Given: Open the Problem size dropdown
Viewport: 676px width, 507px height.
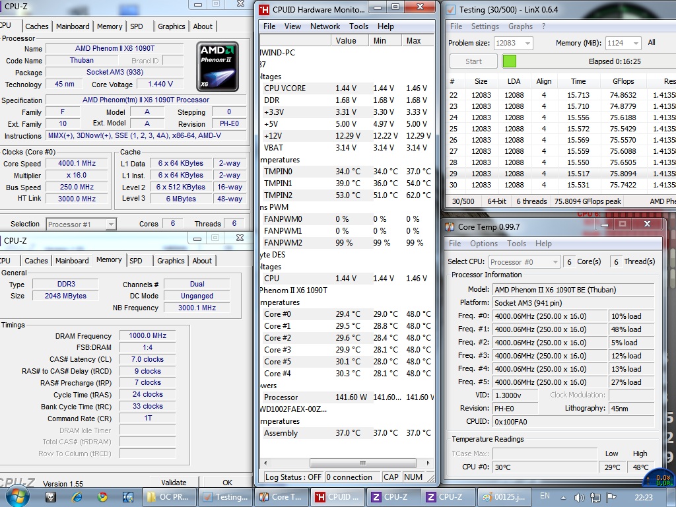Looking at the screenshot, I should click(x=526, y=43).
